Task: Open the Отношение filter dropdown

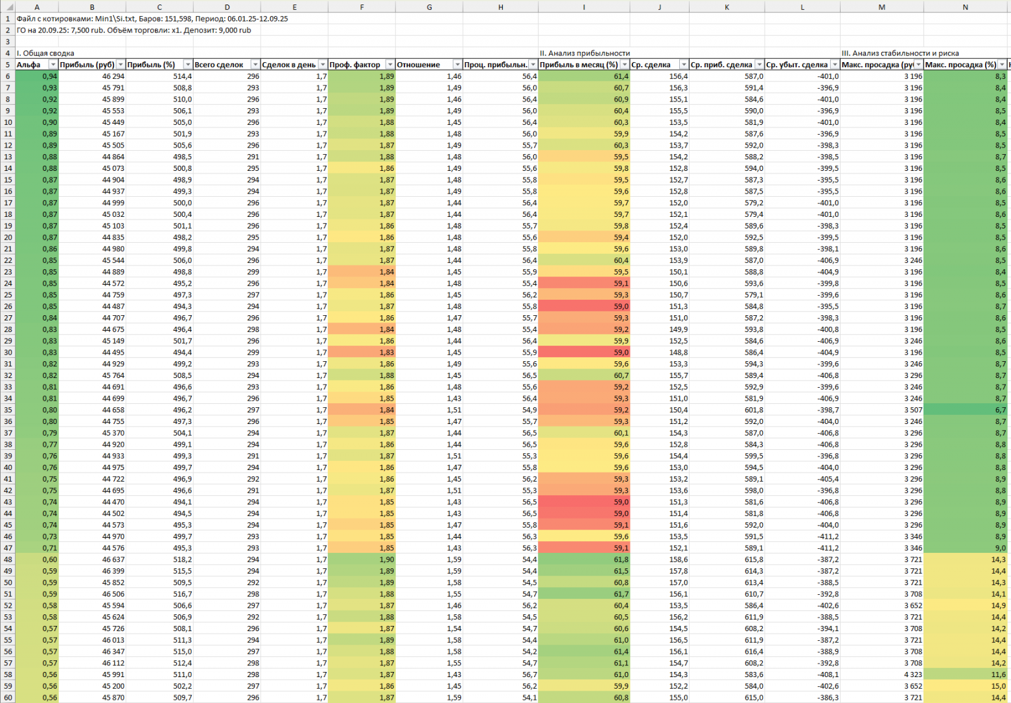Action: tap(458, 65)
